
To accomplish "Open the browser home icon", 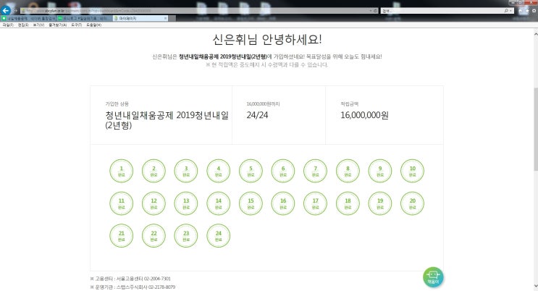I will (x=521, y=11).
